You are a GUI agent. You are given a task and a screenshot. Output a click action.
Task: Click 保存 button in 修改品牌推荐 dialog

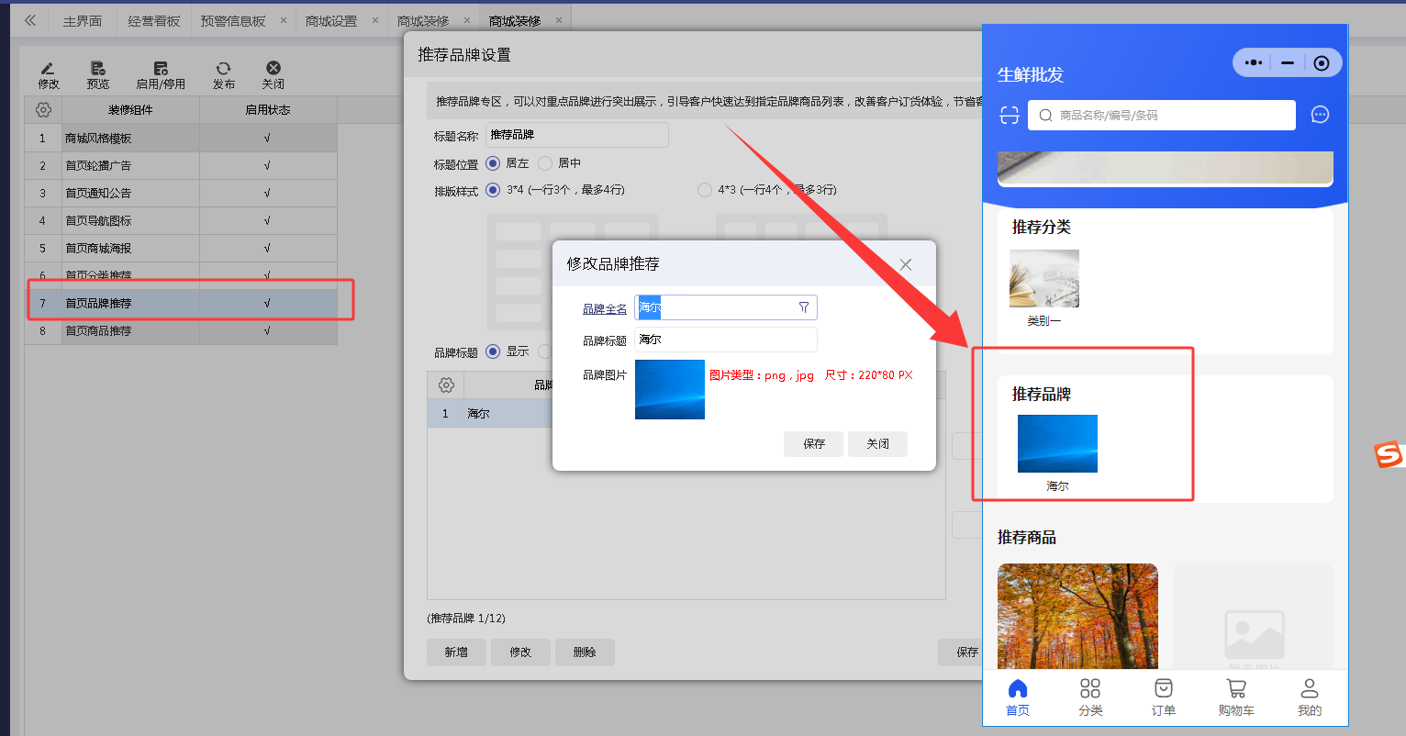pyautogui.click(x=813, y=444)
